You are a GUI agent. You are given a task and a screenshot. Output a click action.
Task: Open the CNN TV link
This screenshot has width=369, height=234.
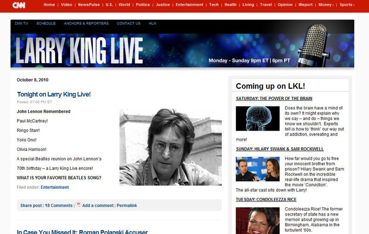21,23
